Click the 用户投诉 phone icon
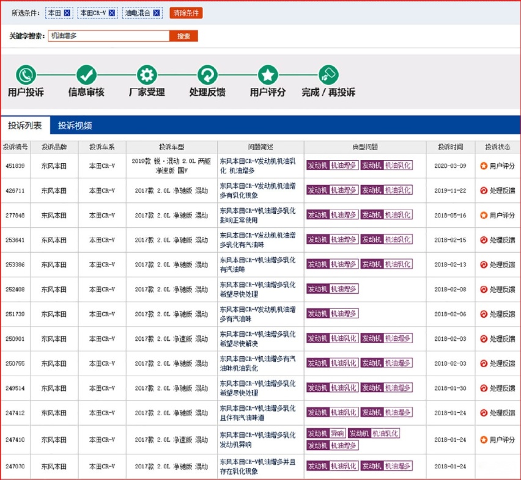The image size is (521, 480). coord(26,75)
